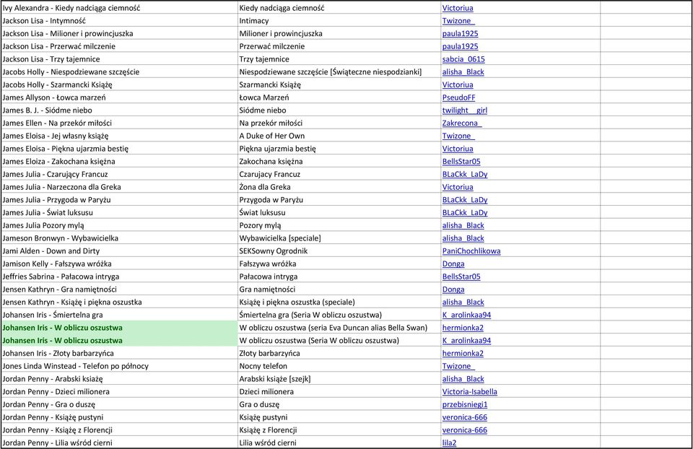Viewport: 693px width, 449px height.
Task: Open the sabcia_0615 link
Action: click(463, 59)
